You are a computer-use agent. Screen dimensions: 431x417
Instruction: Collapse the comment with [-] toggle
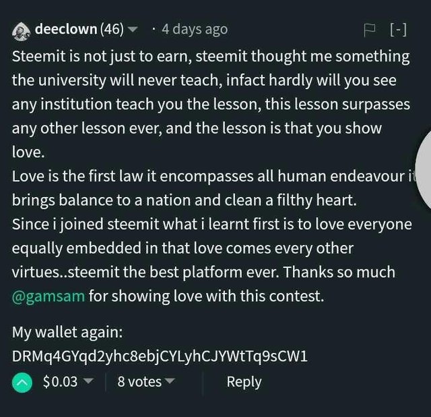point(398,29)
